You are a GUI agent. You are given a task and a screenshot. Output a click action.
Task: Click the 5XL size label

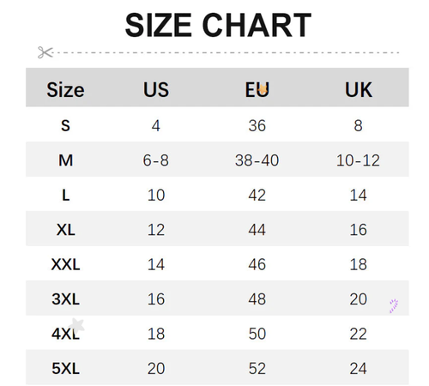[x=66, y=368]
